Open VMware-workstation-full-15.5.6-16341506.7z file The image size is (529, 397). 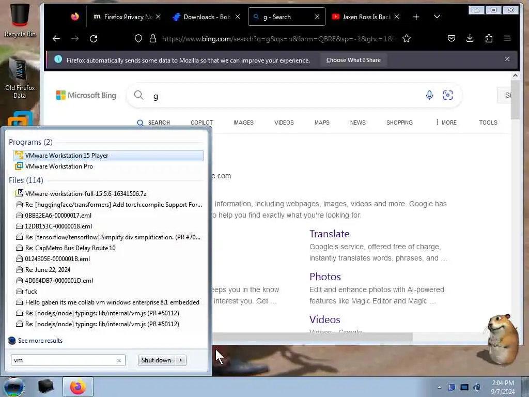click(108, 193)
